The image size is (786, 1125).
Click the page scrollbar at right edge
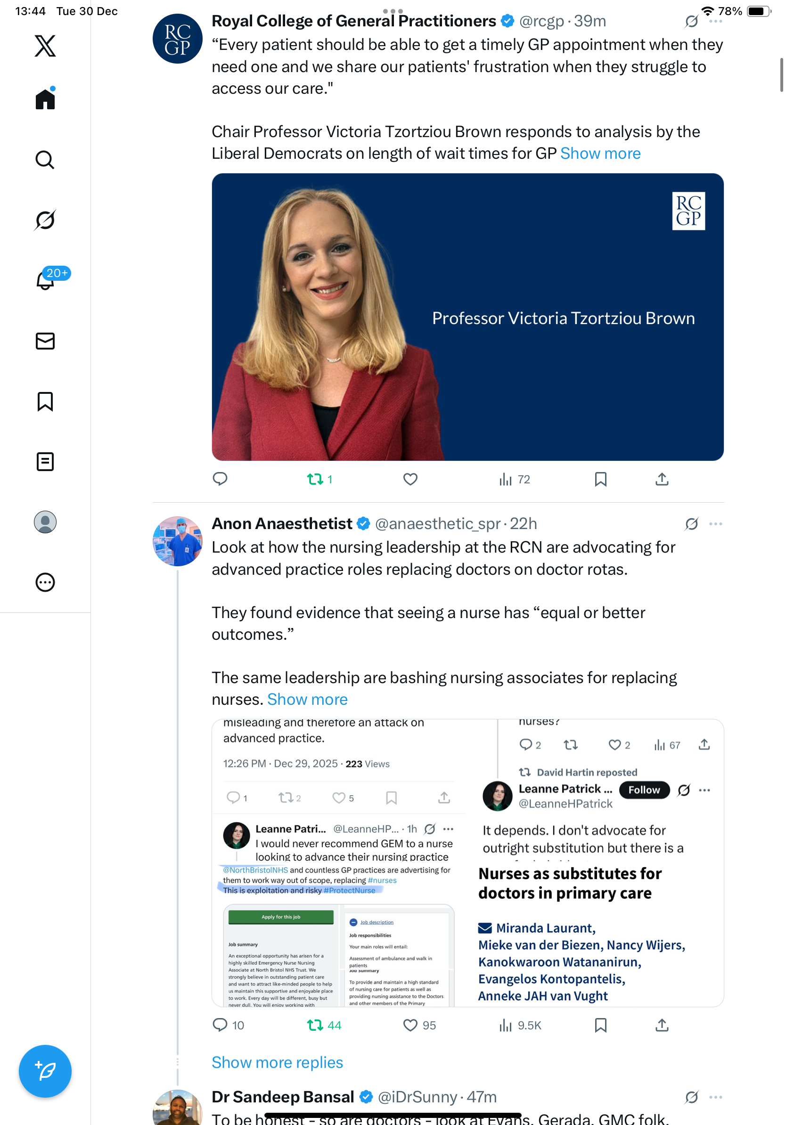(x=781, y=74)
